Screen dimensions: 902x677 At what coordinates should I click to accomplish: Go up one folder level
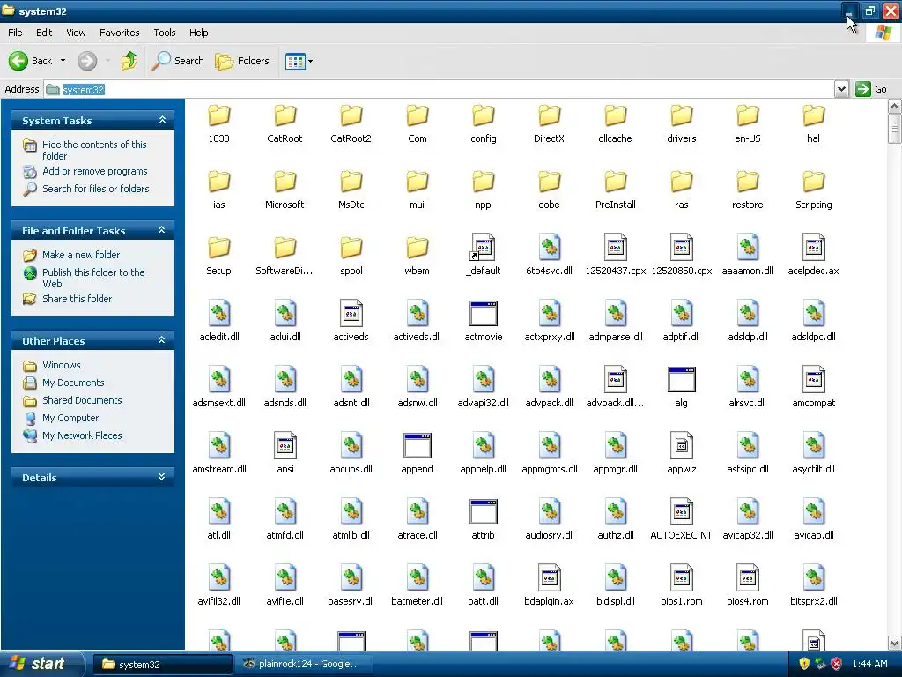(x=129, y=61)
